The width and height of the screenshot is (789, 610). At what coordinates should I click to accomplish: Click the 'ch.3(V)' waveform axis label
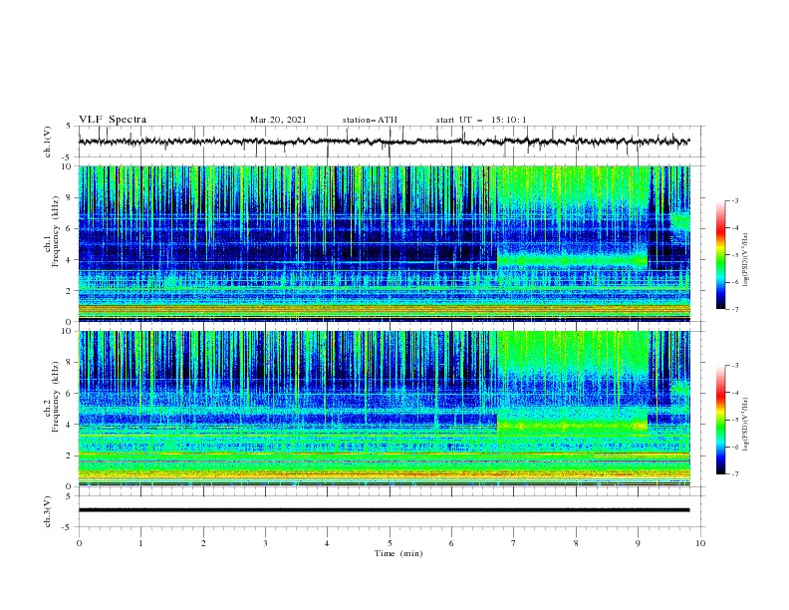click(48, 511)
